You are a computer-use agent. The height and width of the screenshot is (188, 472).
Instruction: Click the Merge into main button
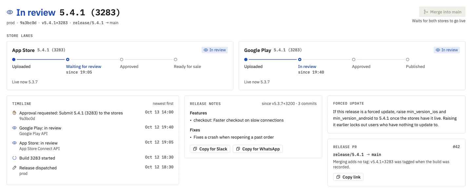pyautogui.click(x=442, y=12)
